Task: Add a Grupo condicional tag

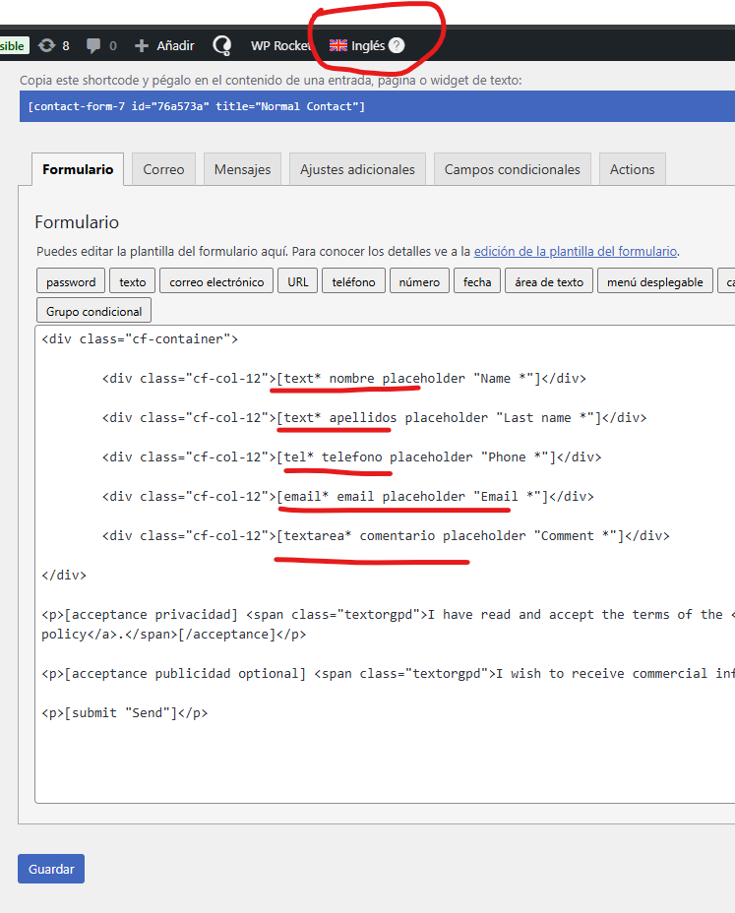Action: click(93, 311)
